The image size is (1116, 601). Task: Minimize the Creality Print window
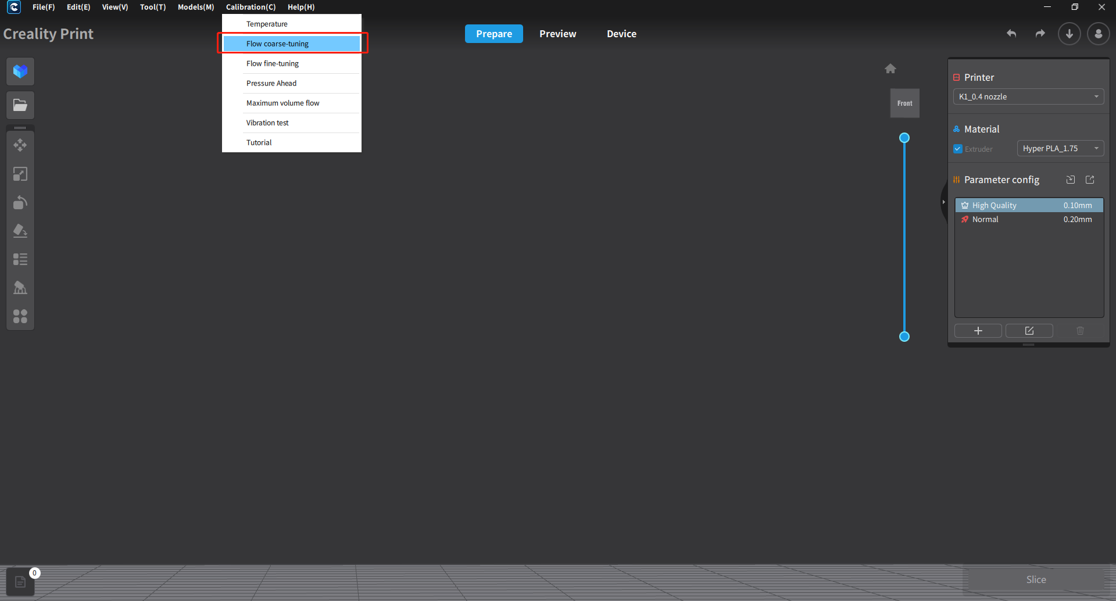(1047, 7)
